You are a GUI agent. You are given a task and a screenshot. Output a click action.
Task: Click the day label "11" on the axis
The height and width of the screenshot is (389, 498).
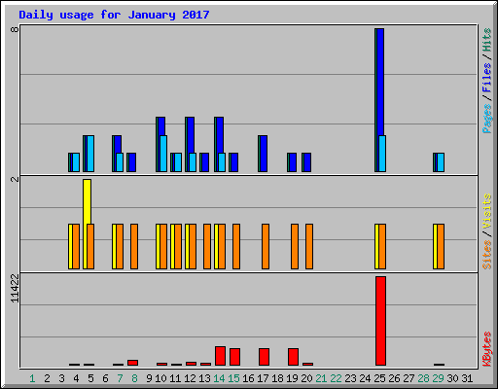[175, 378]
